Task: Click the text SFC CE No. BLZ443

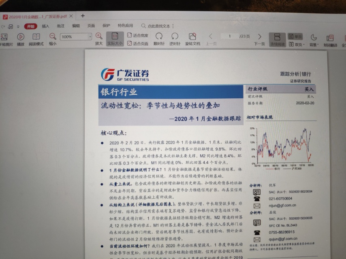Action: (283, 225)
